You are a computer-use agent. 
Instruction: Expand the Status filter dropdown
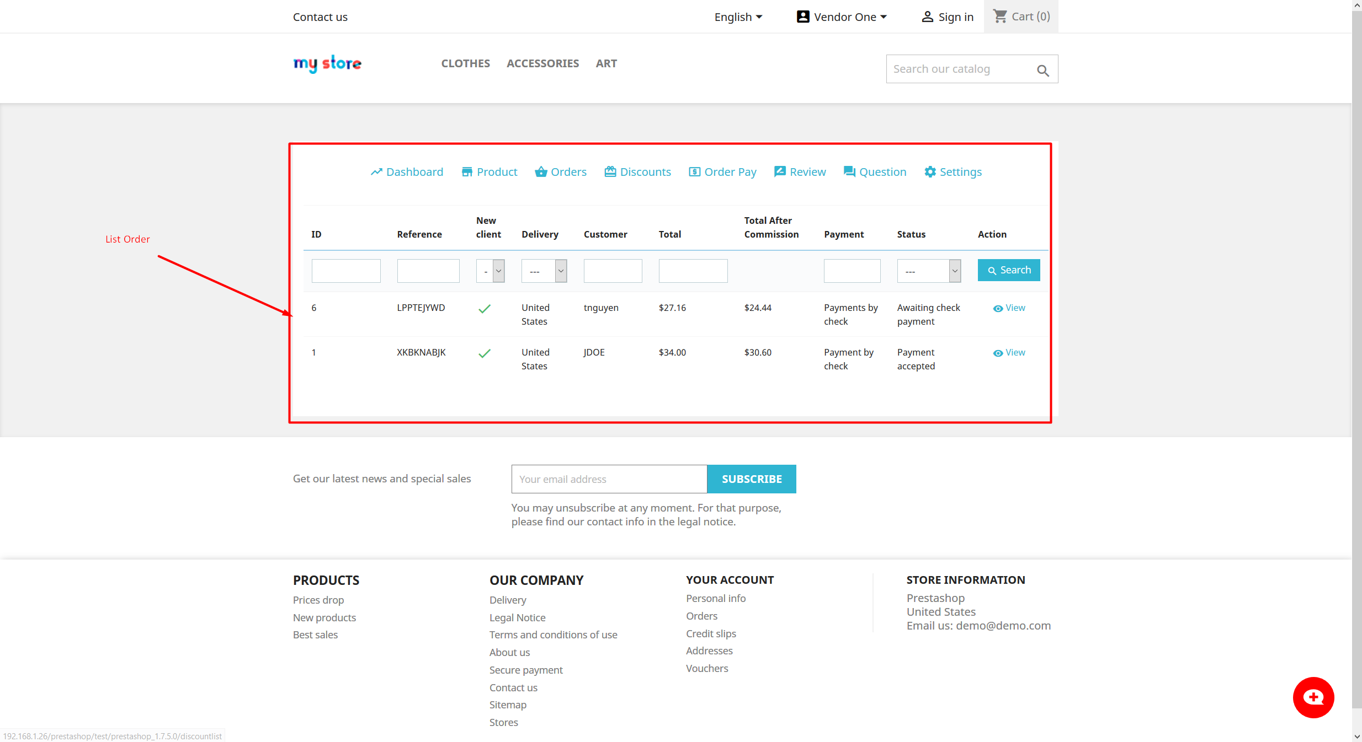point(955,270)
